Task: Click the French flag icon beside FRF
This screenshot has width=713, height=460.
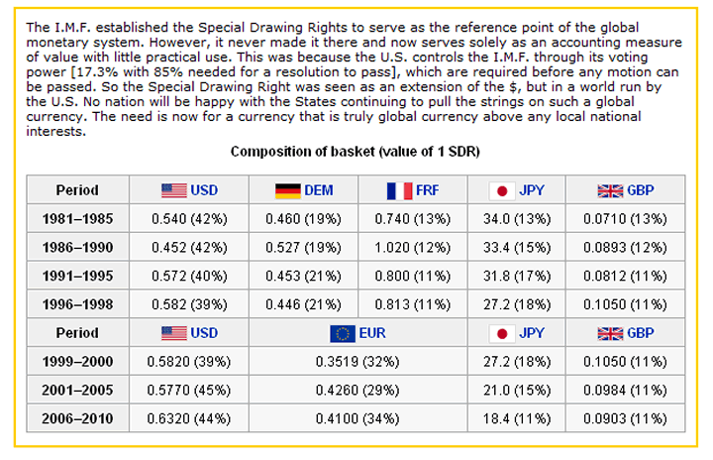Action: coord(399,190)
